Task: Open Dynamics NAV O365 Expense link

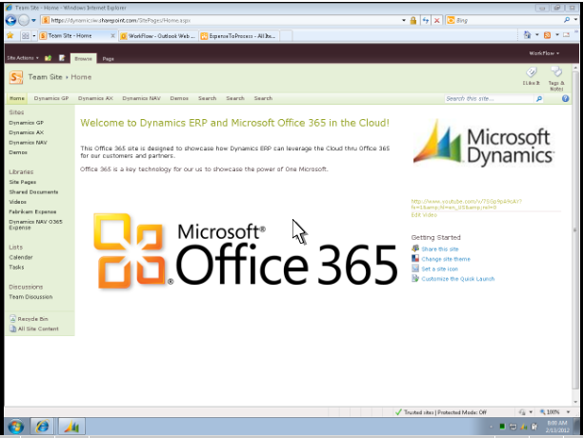Action: click(x=35, y=225)
